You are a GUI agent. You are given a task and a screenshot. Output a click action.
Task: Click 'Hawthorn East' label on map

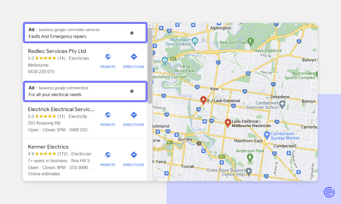[248, 141]
